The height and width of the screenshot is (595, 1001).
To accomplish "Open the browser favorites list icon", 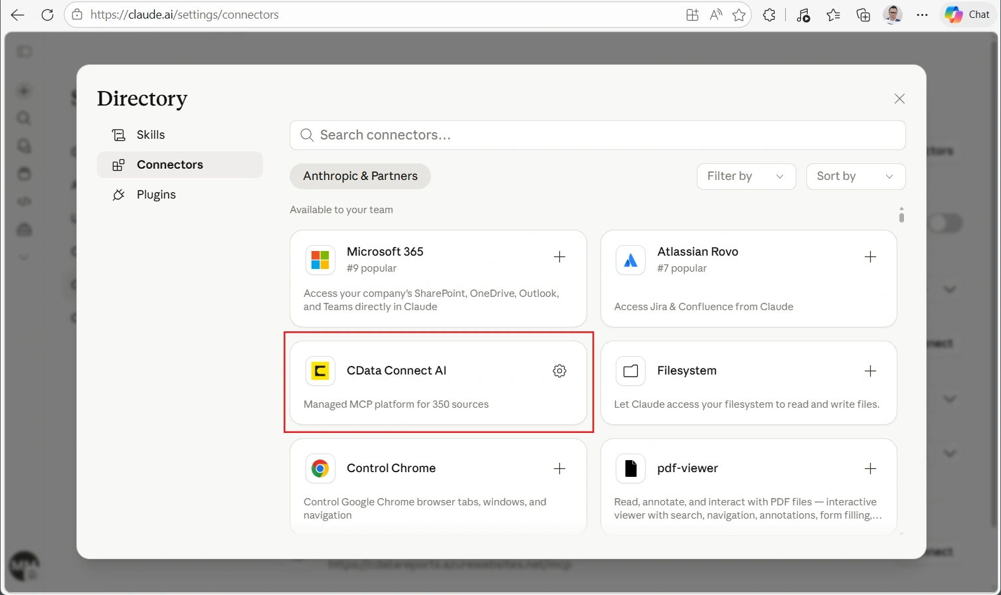I will pos(833,15).
